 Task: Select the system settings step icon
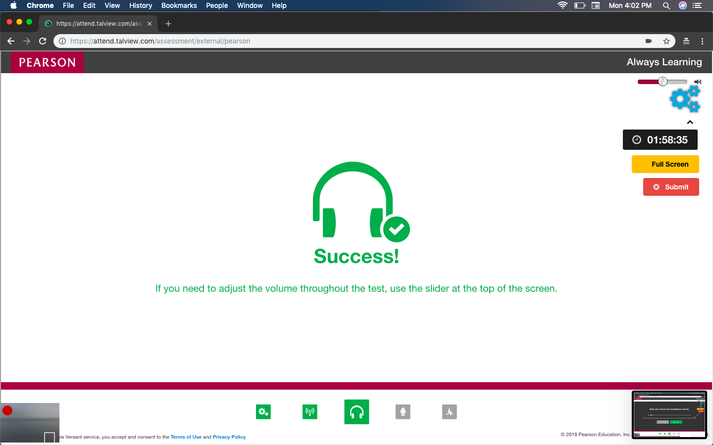(x=263, y=412)
